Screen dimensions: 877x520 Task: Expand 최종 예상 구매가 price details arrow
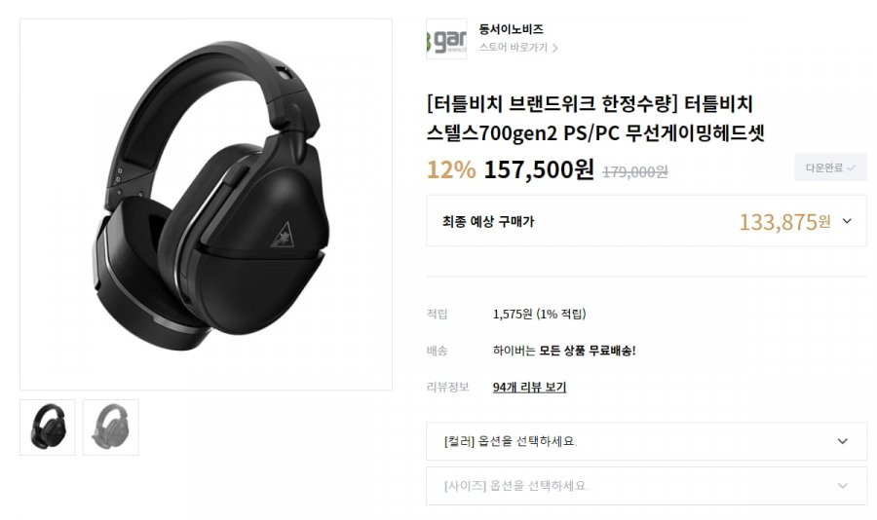pos(847,221)
